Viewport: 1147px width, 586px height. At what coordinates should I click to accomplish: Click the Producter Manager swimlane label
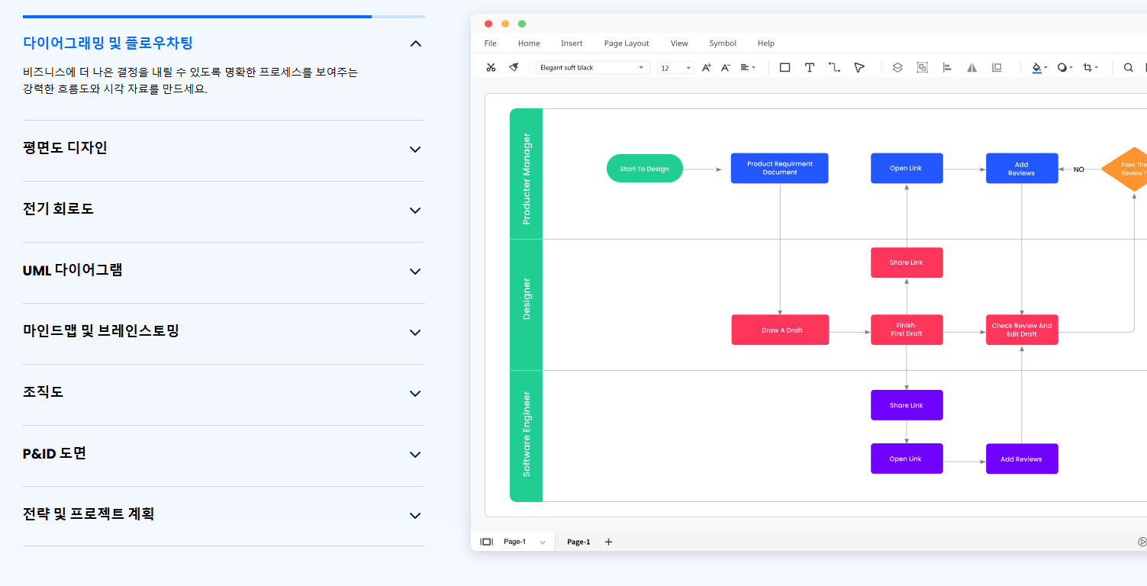coord(527,179)
